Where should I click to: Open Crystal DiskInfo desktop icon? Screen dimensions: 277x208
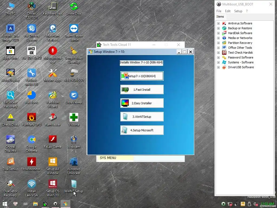[11, 144]
